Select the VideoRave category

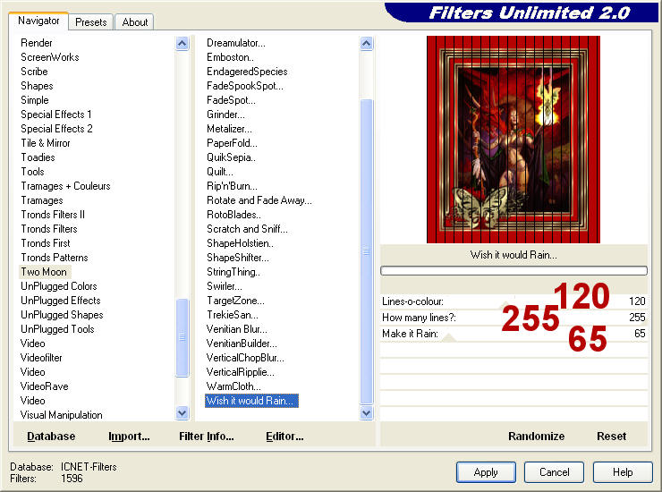tap(45, 386)
